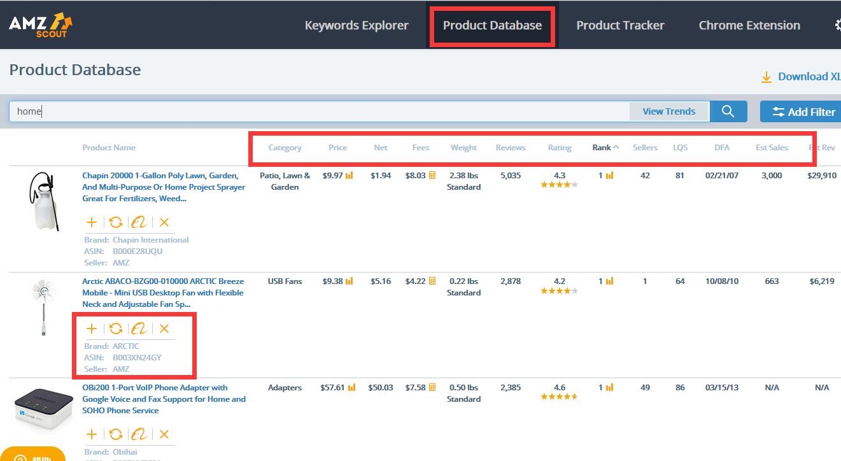Click rank chart icon for OBi200 adapter
The image size is (841, 461).
(609, 388)
